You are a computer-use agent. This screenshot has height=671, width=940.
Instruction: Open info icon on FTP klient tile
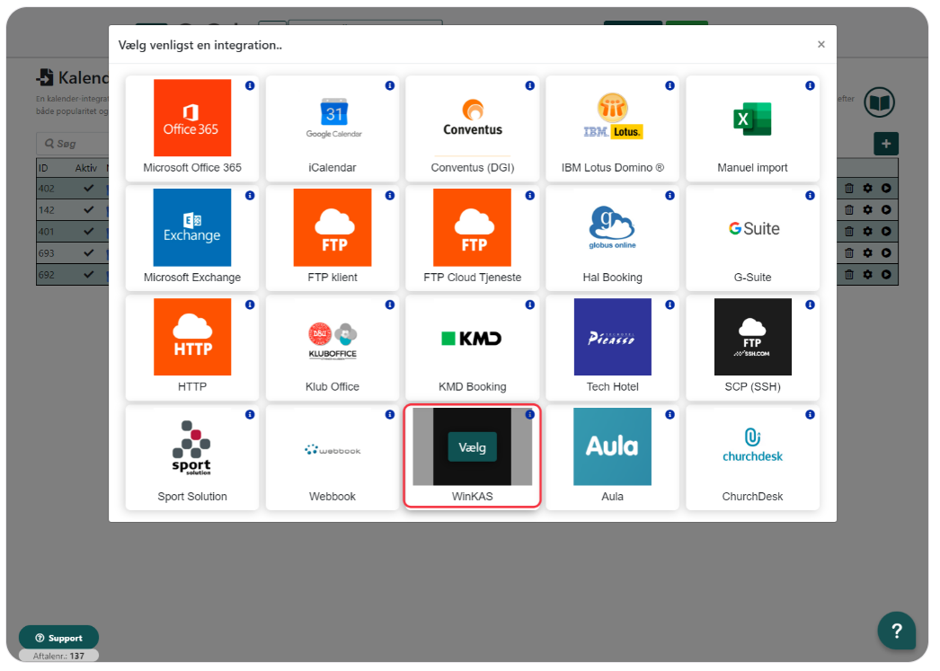[390, 195]
